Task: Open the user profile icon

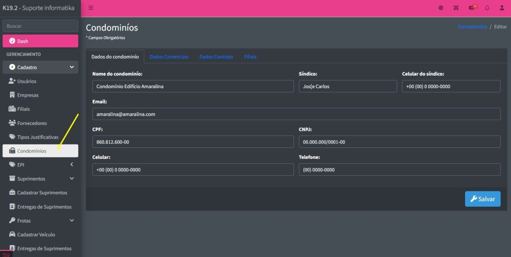Action: click(x=502, y=8)
